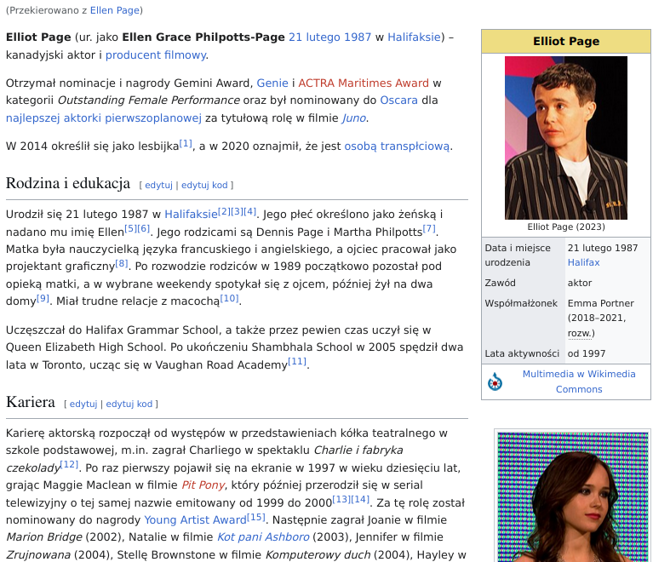Click the italic Marion Bridge title

pos(44,537)
